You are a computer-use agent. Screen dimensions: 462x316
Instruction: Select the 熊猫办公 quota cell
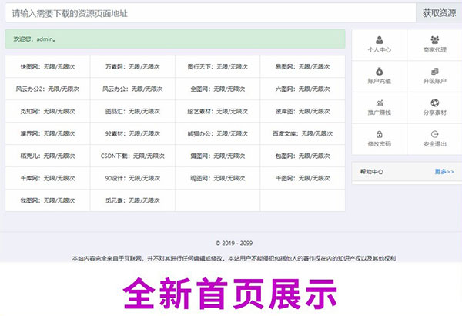pyautogui.click(x=217, y=133)
